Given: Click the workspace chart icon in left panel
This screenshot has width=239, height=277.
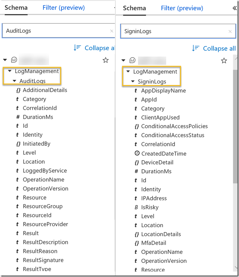Looking at the screenshot, I should click(x=14, y=60).
